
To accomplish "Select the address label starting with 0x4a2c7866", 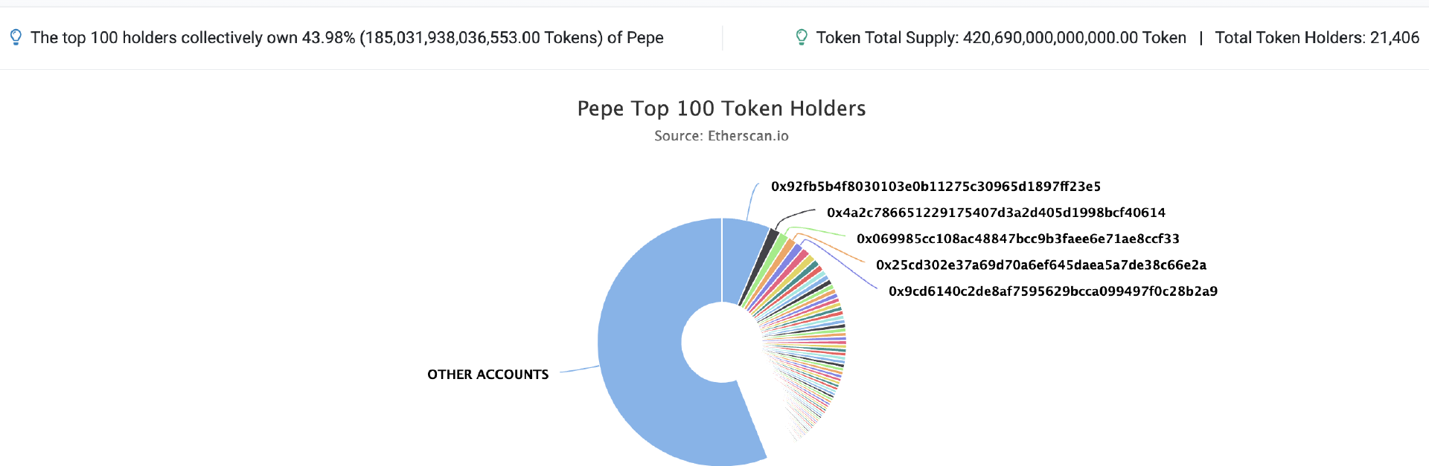I will 996,213.
